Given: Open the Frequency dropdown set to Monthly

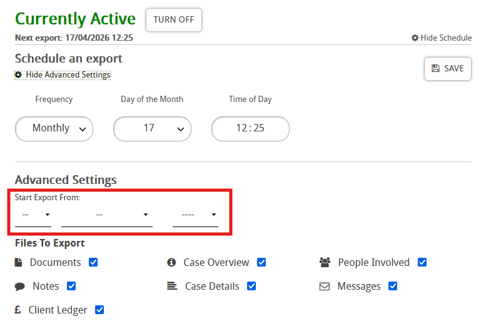Looking at the screenshot, I should 54,129.
